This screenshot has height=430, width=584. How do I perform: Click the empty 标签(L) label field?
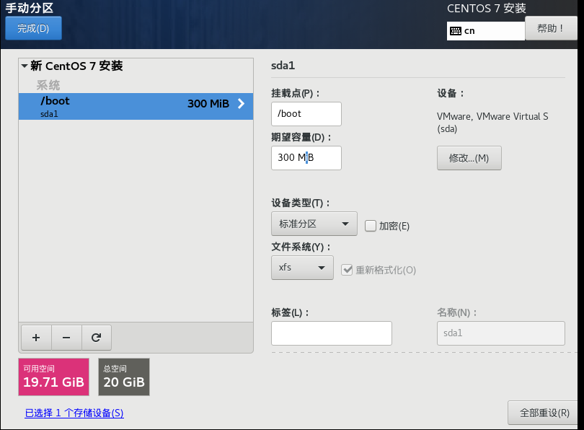tap(332, 333)
